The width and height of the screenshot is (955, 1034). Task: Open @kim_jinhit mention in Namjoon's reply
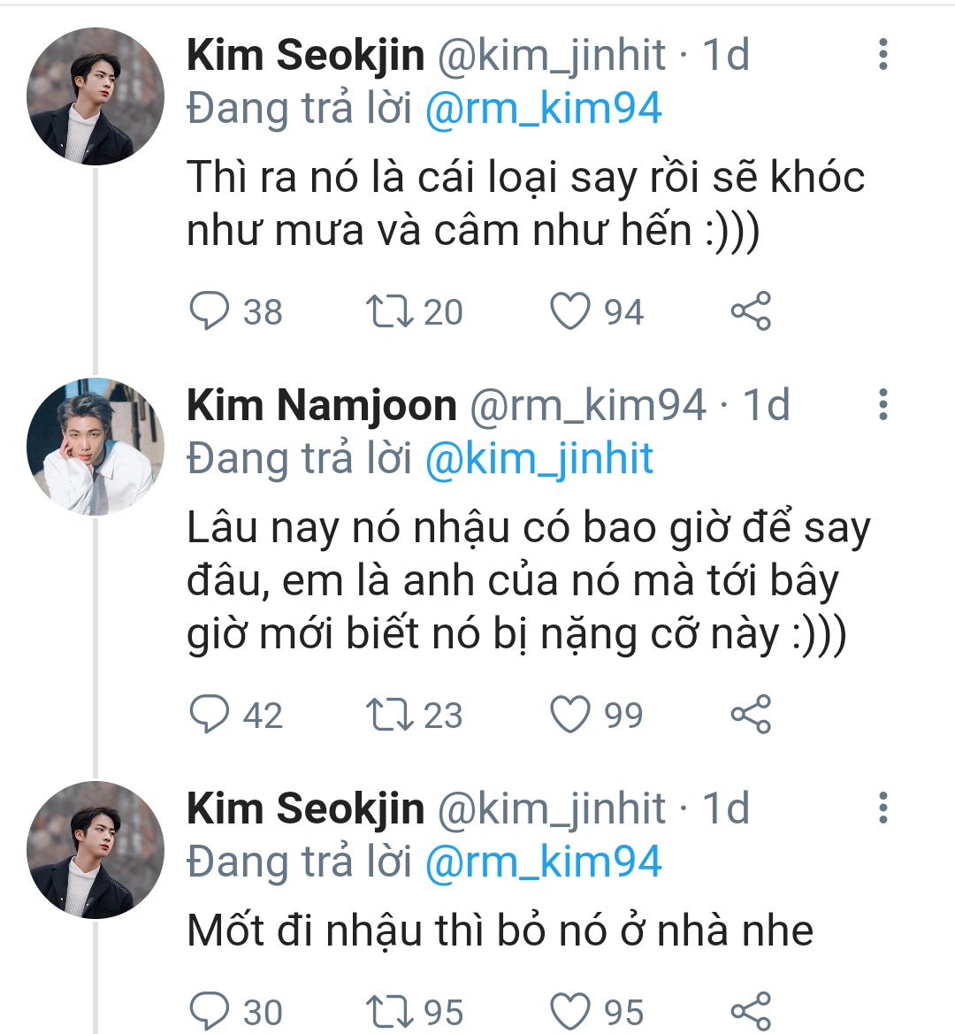[539, 459]
